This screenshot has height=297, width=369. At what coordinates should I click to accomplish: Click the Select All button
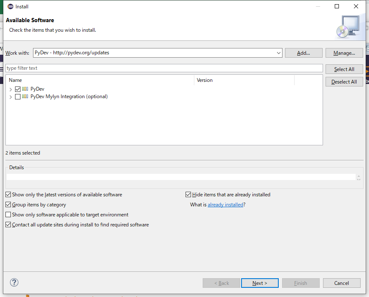coord(344,69)
